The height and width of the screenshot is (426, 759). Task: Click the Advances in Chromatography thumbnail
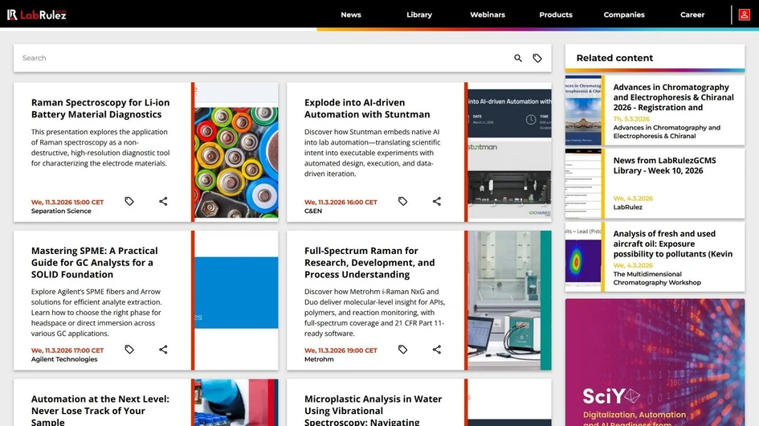[583, 110]
